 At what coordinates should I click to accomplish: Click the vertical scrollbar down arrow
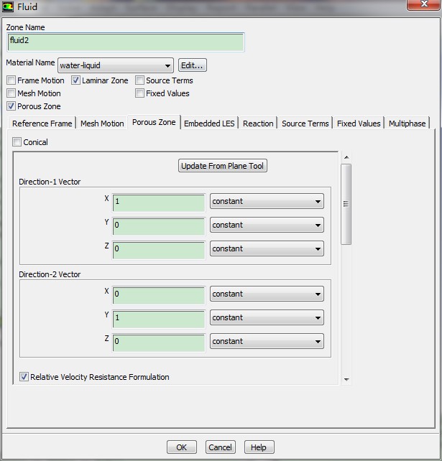346,379
